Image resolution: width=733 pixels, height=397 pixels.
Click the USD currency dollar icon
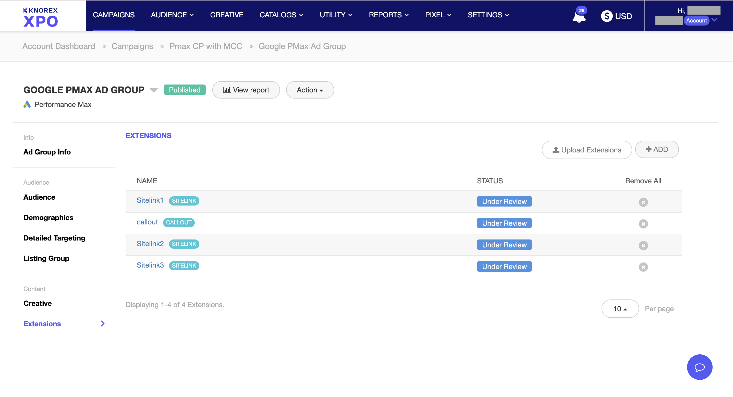pos(607,16)
